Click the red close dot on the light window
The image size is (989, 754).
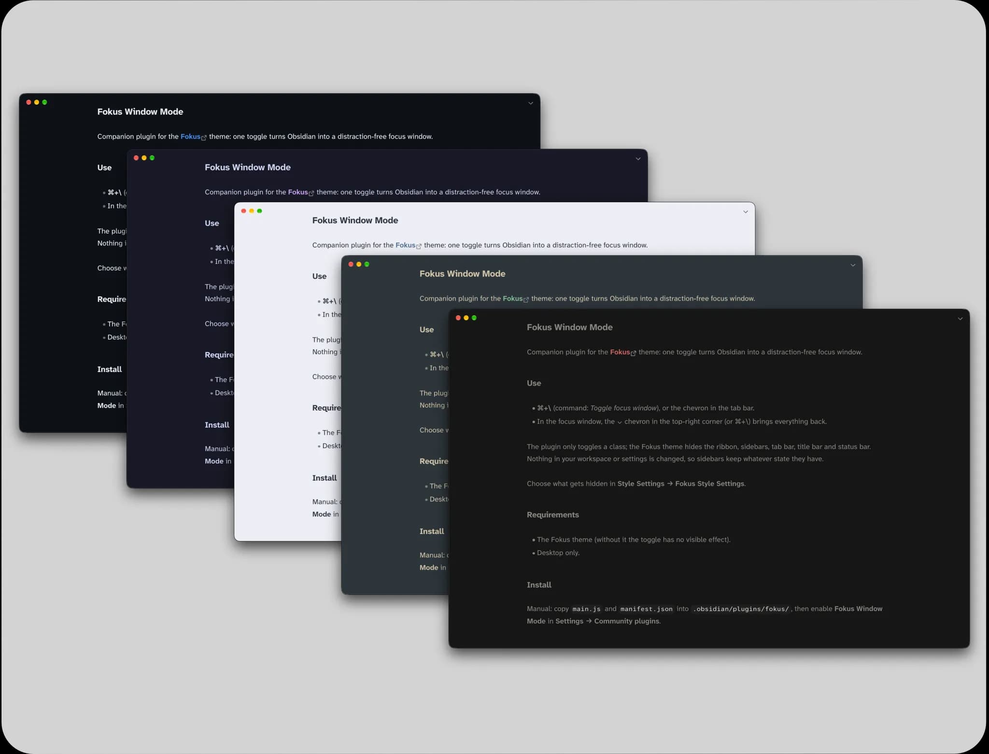[244, 211]
